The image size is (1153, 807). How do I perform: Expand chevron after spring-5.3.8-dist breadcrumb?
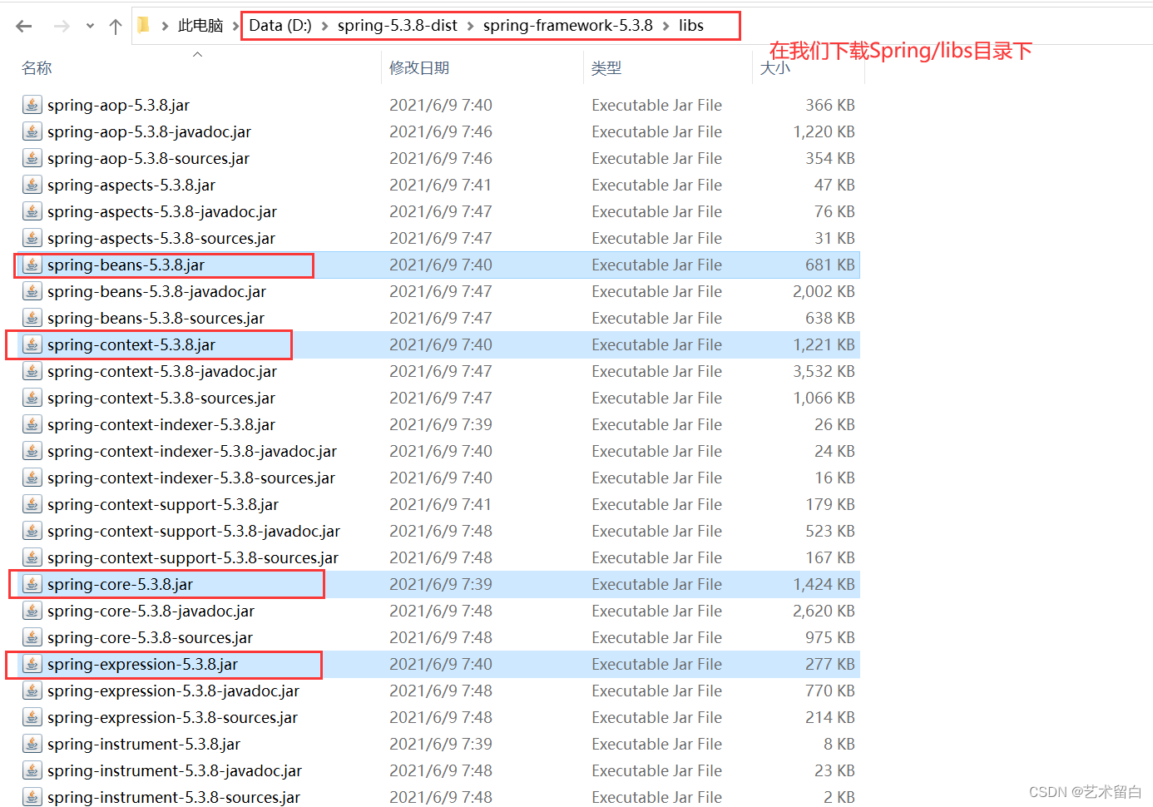click(x=470, y=26)
